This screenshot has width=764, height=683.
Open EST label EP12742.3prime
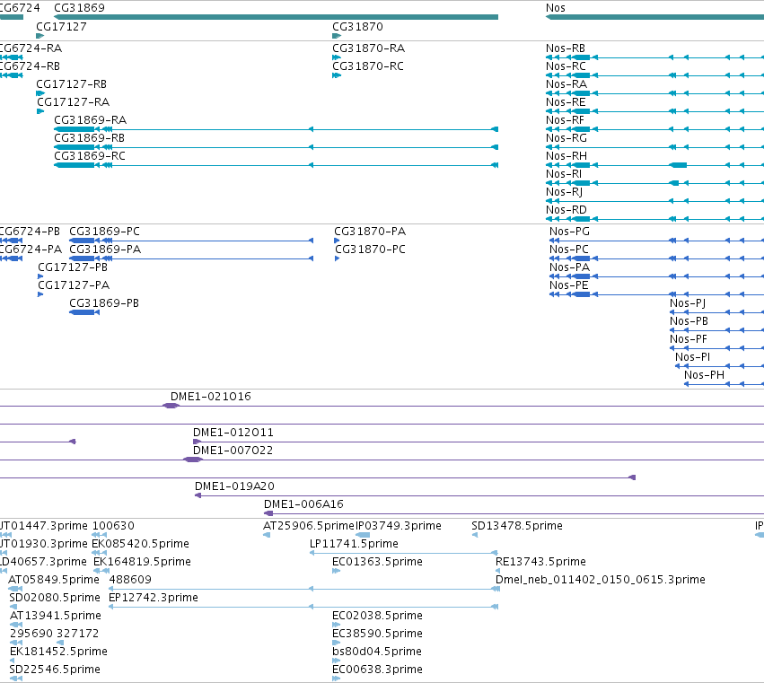[x=154, y=598]
